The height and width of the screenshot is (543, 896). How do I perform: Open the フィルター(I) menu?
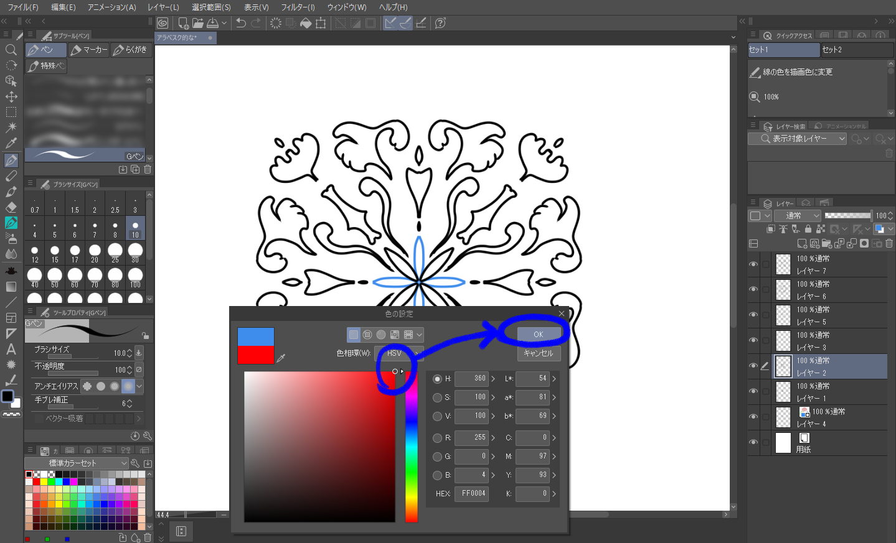coord(298,7)
